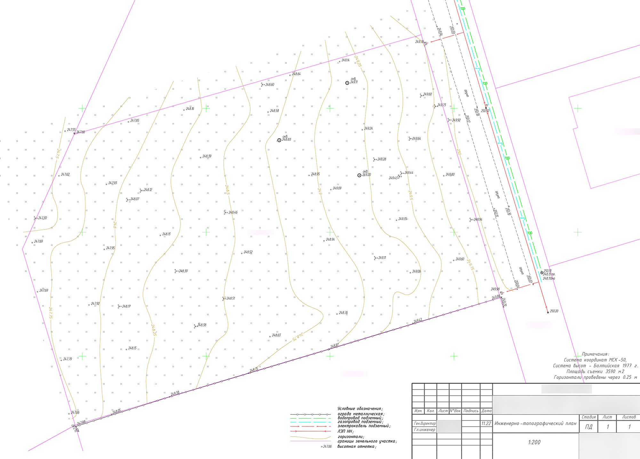The image size is (640, 459).
Task: Click the point labeled 247.95
Action: (x=110, y=248)
